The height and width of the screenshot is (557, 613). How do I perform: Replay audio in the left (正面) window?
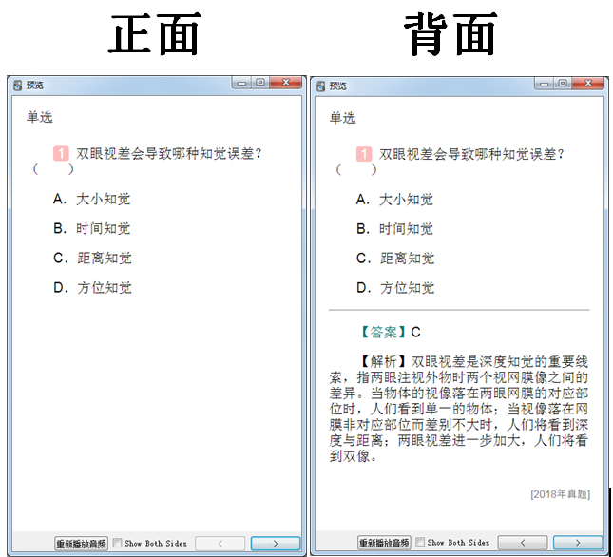pos(81,544)
